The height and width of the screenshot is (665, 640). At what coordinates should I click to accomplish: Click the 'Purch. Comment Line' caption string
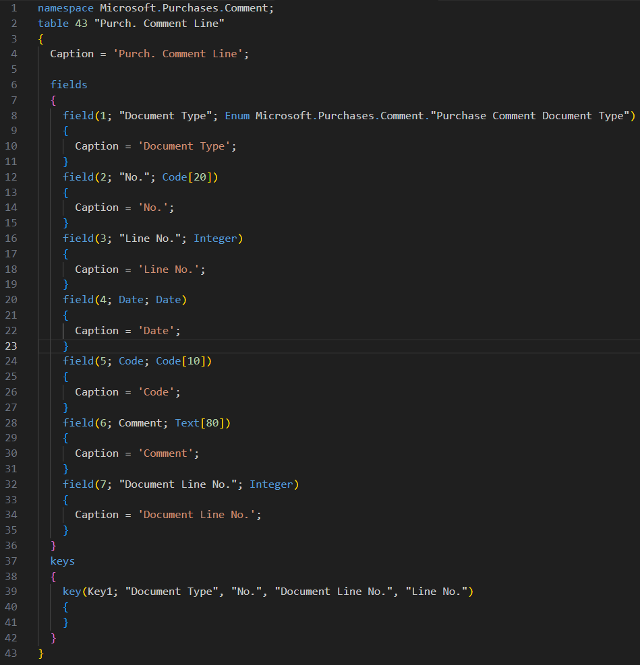[x=177, y=54]
